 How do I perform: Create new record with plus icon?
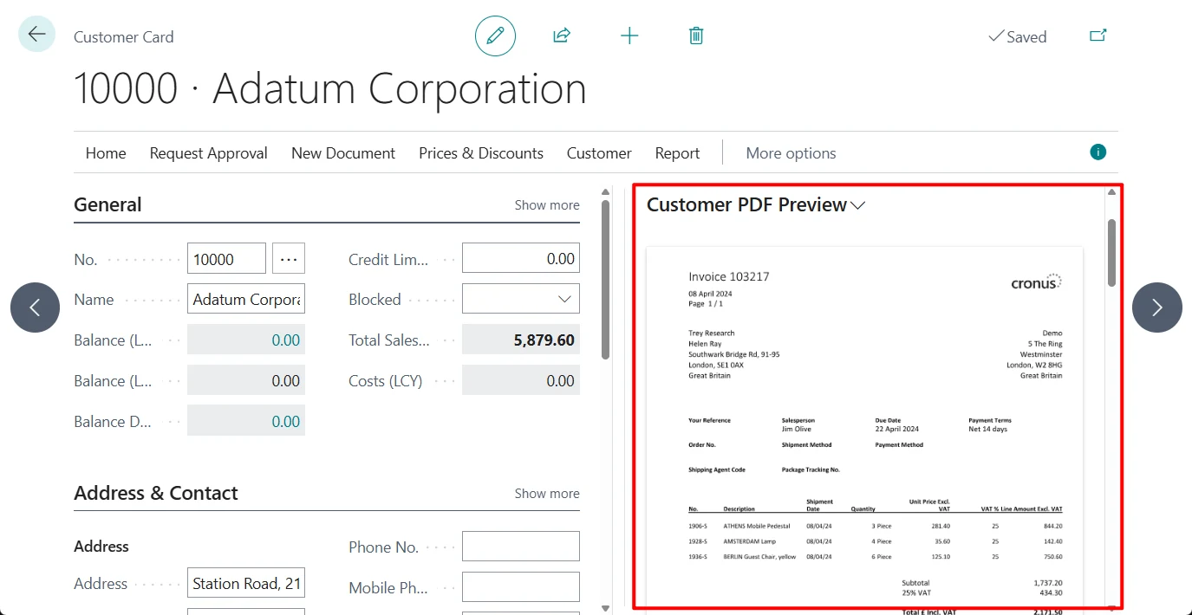click(629, 36)
